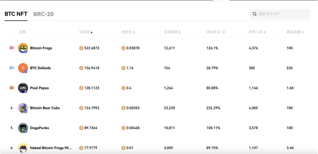Open the Bitcoin Bear Cubs name link
This screenshot has height=154, width=318.
(x=45, y=108)
